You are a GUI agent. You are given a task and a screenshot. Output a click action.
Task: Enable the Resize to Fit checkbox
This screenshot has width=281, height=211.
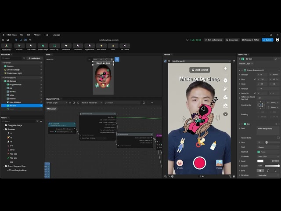click(x=278, y=138)
